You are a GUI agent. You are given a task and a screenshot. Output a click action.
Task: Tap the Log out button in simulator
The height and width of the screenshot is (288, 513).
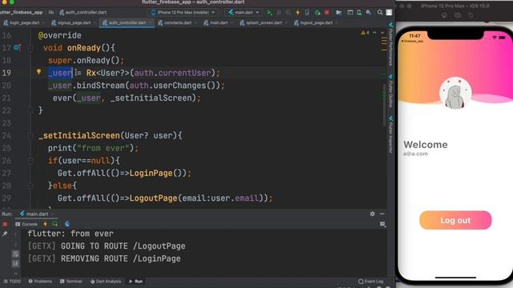455,220
